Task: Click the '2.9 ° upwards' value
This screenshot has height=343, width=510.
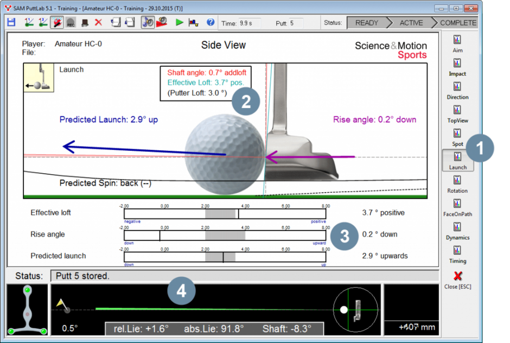Action: tap(385, 256)
